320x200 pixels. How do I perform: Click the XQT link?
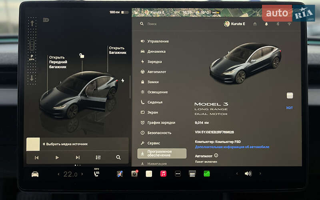[x=289, y=108]
